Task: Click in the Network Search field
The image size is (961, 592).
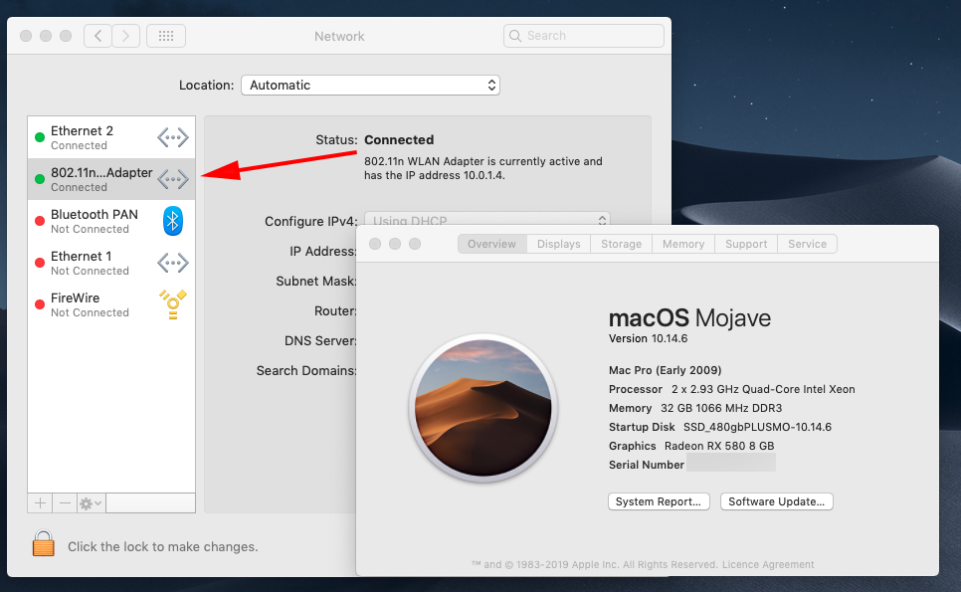Action: click(x=583, y=36)
